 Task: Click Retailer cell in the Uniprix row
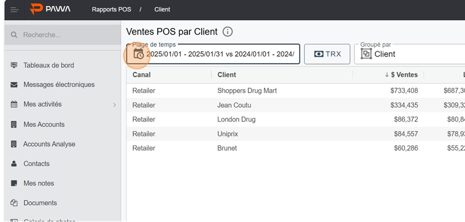(144, 134)
